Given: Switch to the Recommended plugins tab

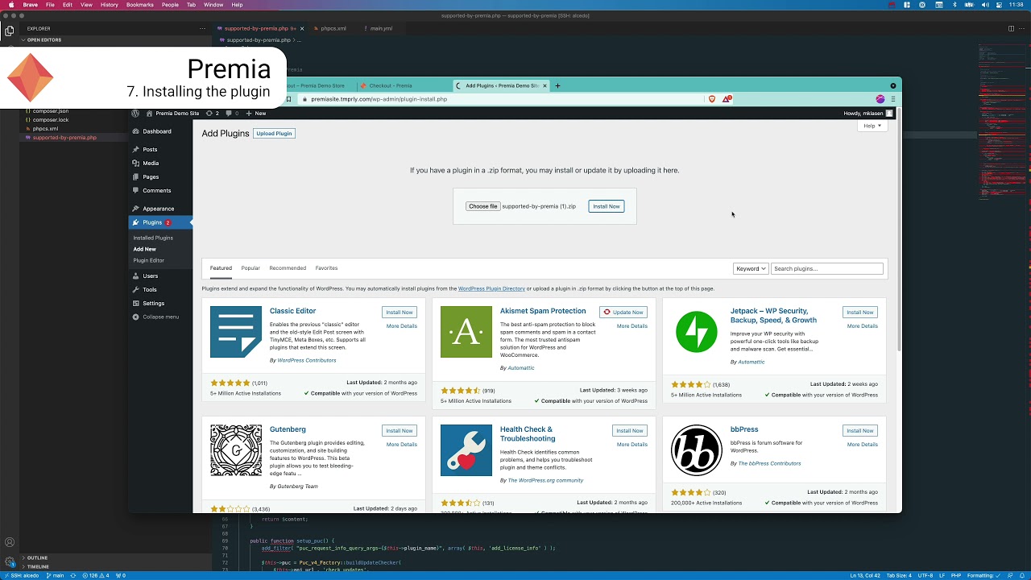Looking at the screenshot, I should click(288, 268).
